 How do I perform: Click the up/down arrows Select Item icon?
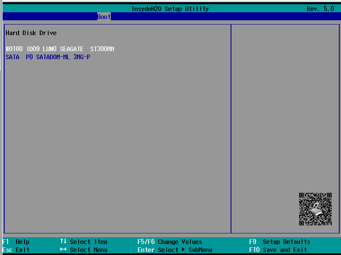63,241
